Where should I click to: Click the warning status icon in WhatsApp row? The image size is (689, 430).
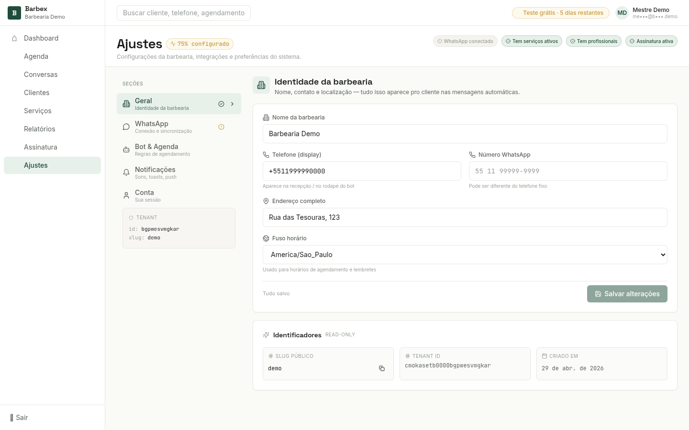221,127
